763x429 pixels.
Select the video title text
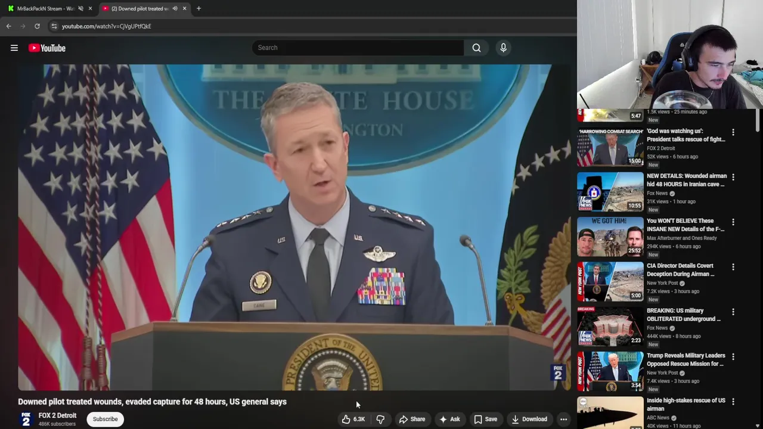152,402
